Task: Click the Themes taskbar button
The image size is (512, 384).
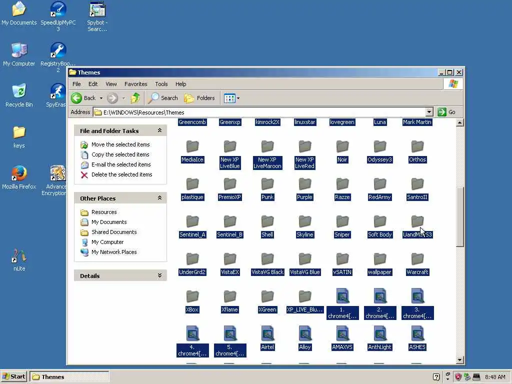Action: [x=69, y=377]
